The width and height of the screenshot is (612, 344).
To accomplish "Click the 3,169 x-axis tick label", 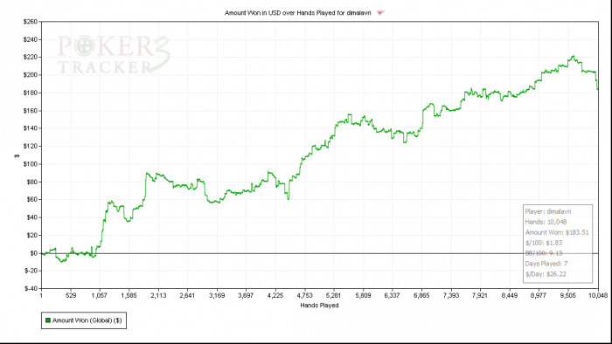I will (217, 295).
